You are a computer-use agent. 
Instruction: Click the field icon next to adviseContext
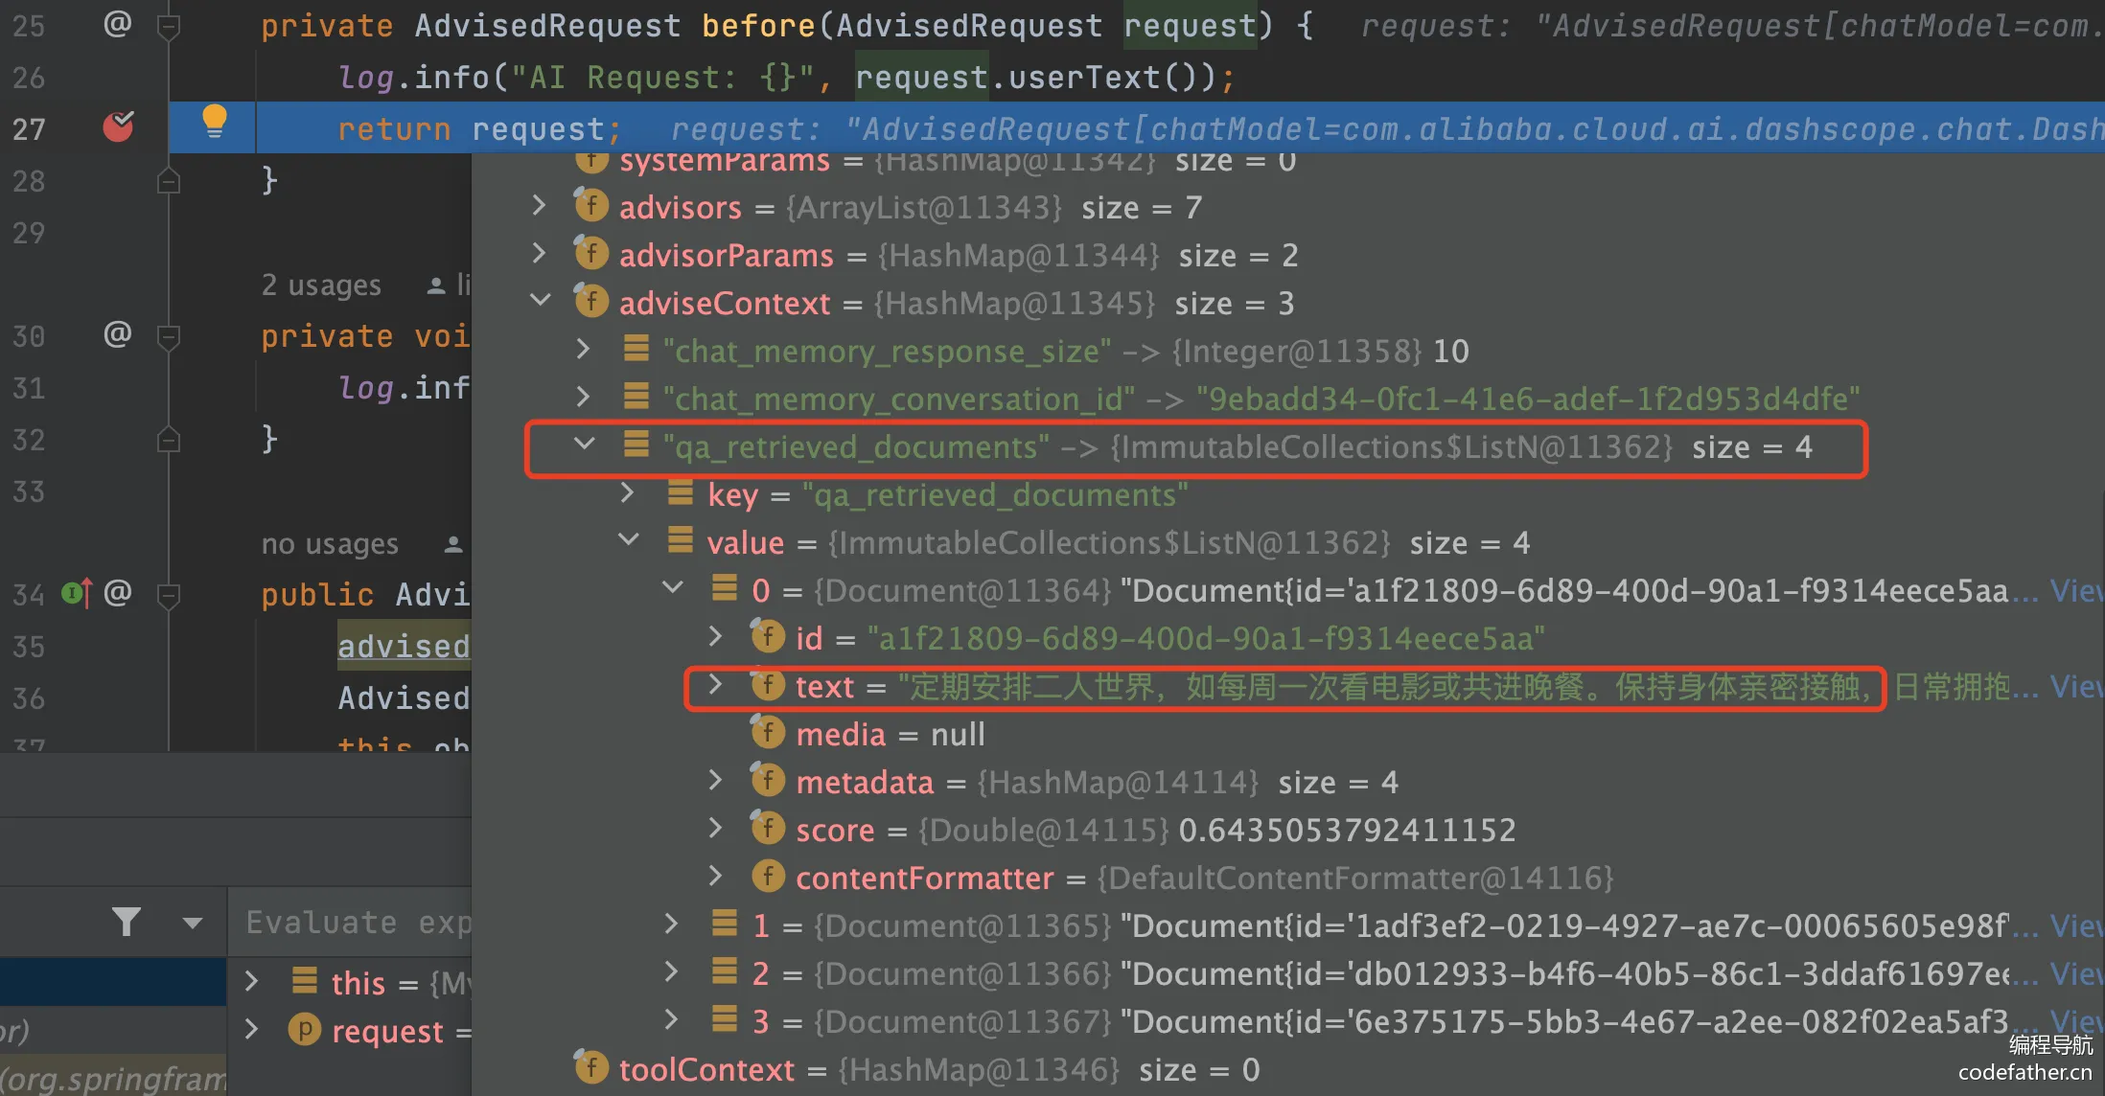591,301
